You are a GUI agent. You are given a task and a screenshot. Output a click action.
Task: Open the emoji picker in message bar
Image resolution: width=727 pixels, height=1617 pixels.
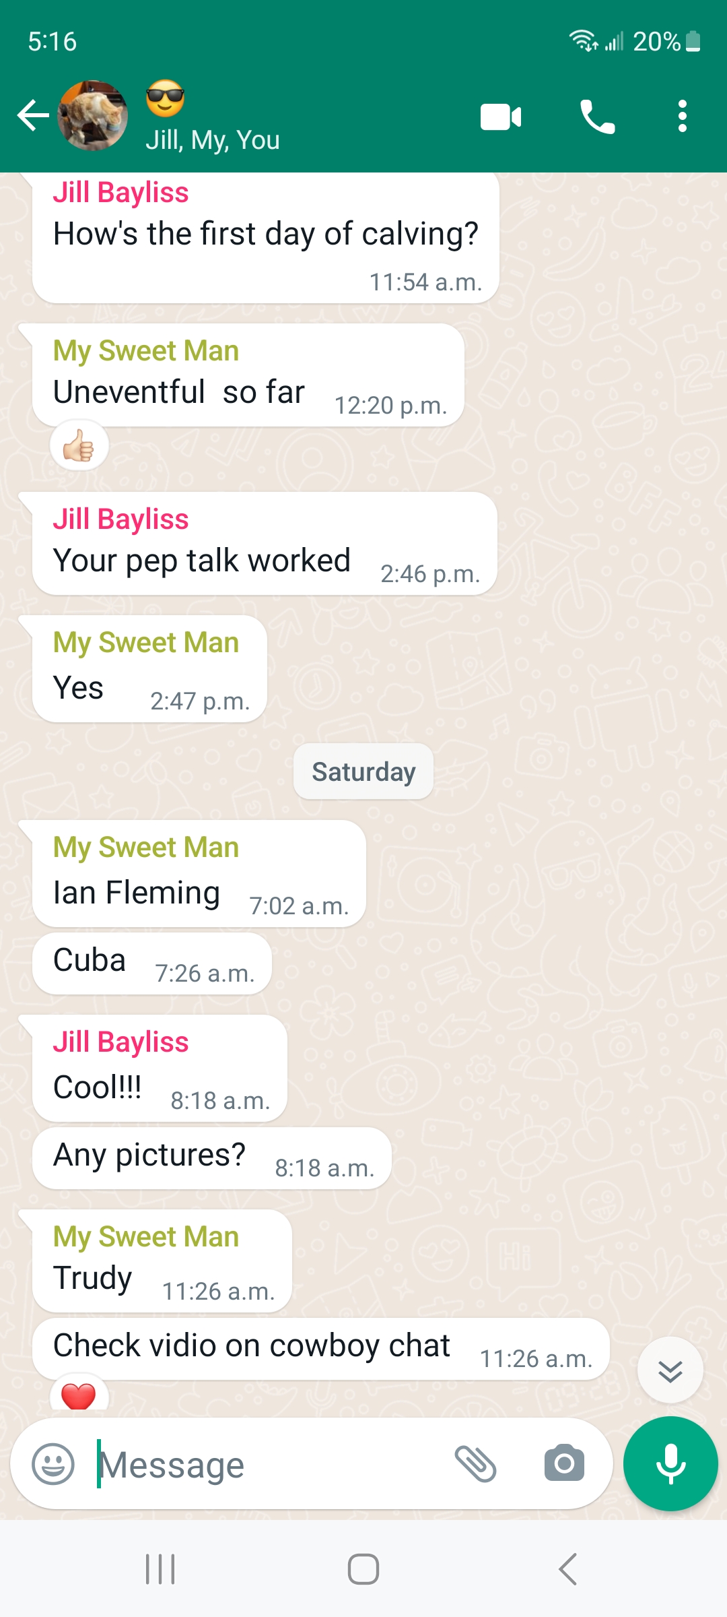53,1464
